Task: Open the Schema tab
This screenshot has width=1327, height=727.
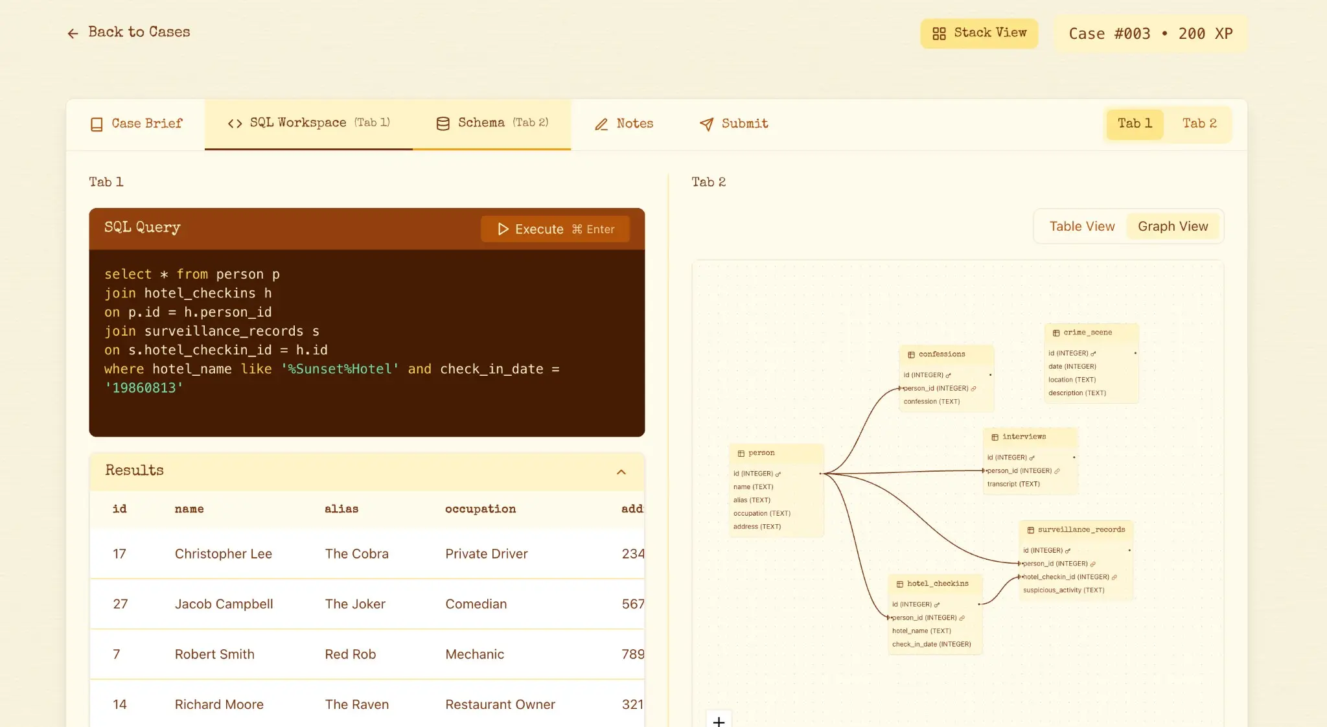Action: tap(492, 124)
